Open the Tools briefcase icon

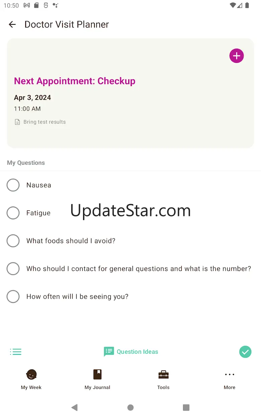point(163,374)
